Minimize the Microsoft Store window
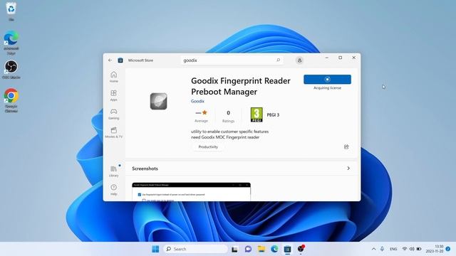 point(327,58)
